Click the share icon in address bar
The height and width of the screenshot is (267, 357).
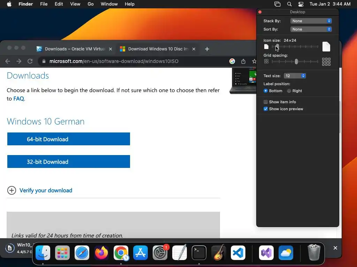(x=243, y=61)
